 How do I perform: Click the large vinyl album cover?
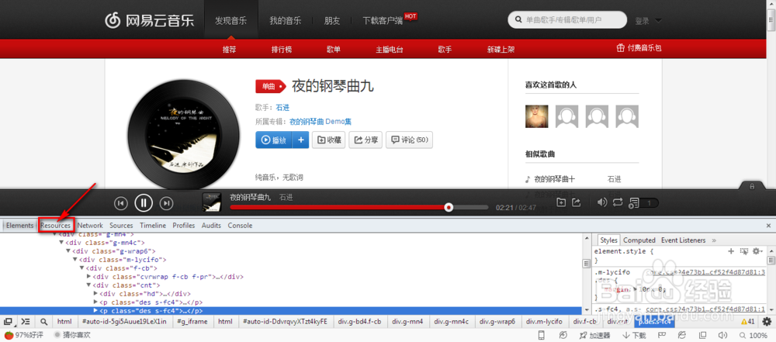[x=182, y=136]
